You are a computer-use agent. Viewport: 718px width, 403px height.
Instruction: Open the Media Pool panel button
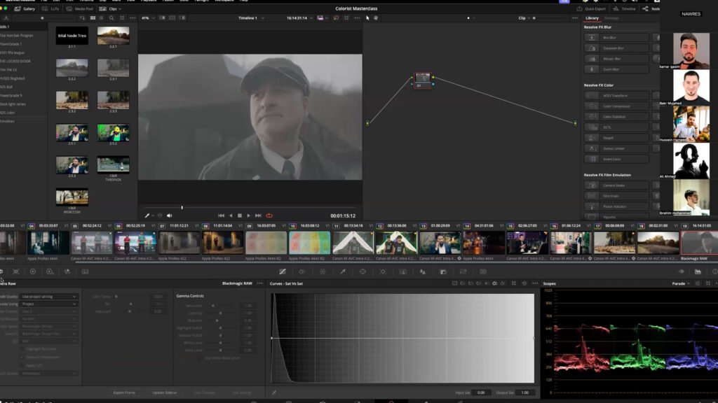[80, 8]
